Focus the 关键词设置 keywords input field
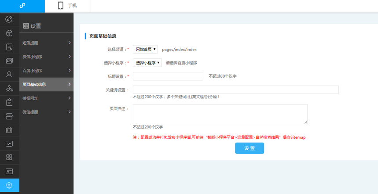Image resolution: width=378 pixels, height=194 pixels. point(236,90)
